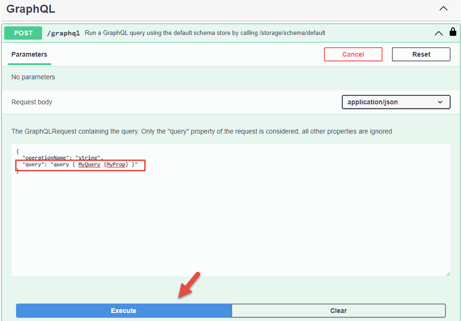
Task: Click the GraphQL section heading
Action: click(31, 9)
